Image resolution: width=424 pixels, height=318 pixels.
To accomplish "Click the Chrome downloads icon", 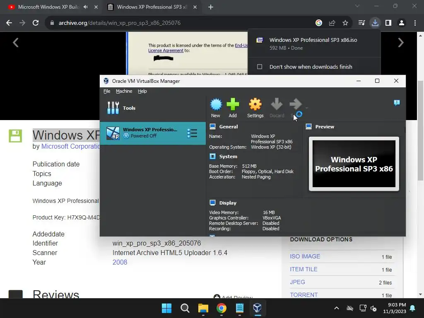I will click(375, 23).
